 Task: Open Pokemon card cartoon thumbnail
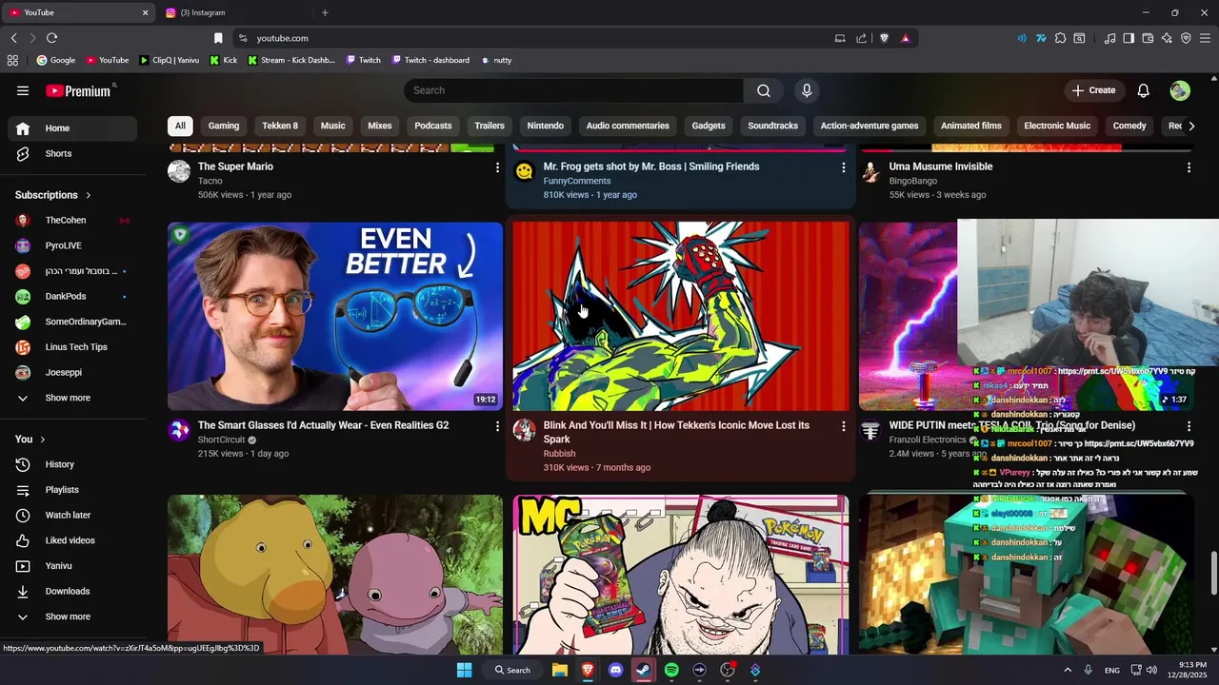pyautogui.click(x=680, y=575)
